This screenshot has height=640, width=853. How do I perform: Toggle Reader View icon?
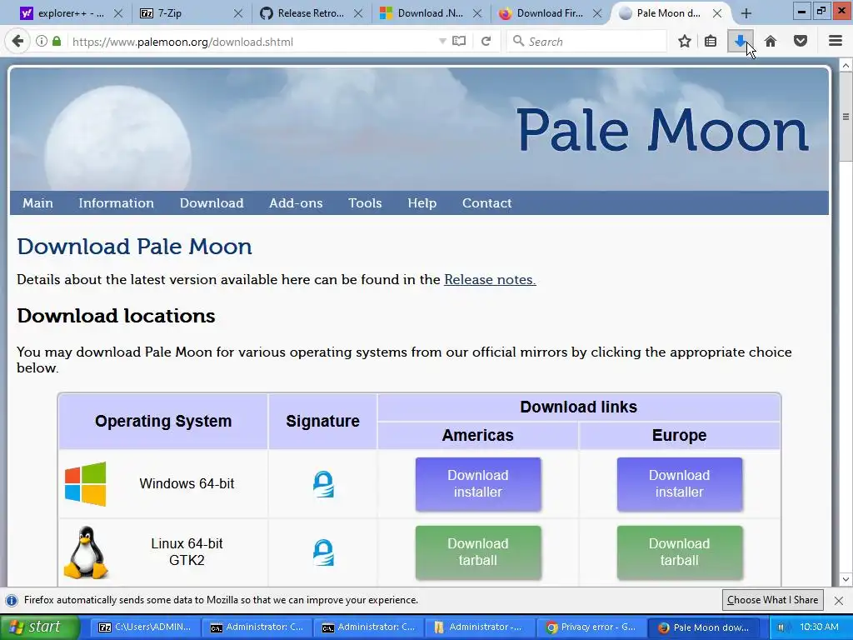point(459,42)
